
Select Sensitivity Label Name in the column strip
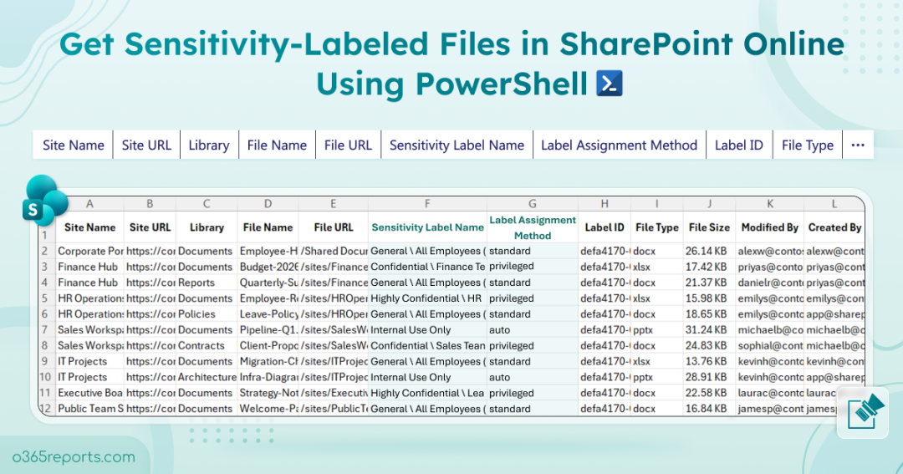pos(457,145)
